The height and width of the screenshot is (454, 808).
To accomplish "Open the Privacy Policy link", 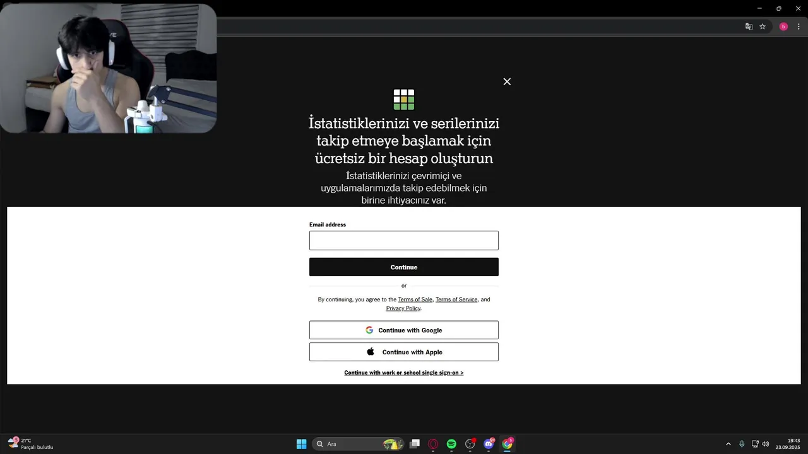I will pos(403,308).
